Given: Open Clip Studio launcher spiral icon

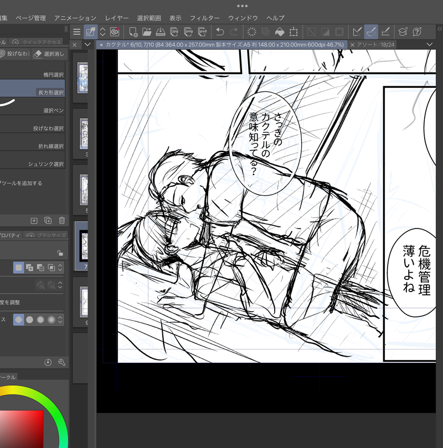Looking at the screenshot, I should (x=115, y=32).
